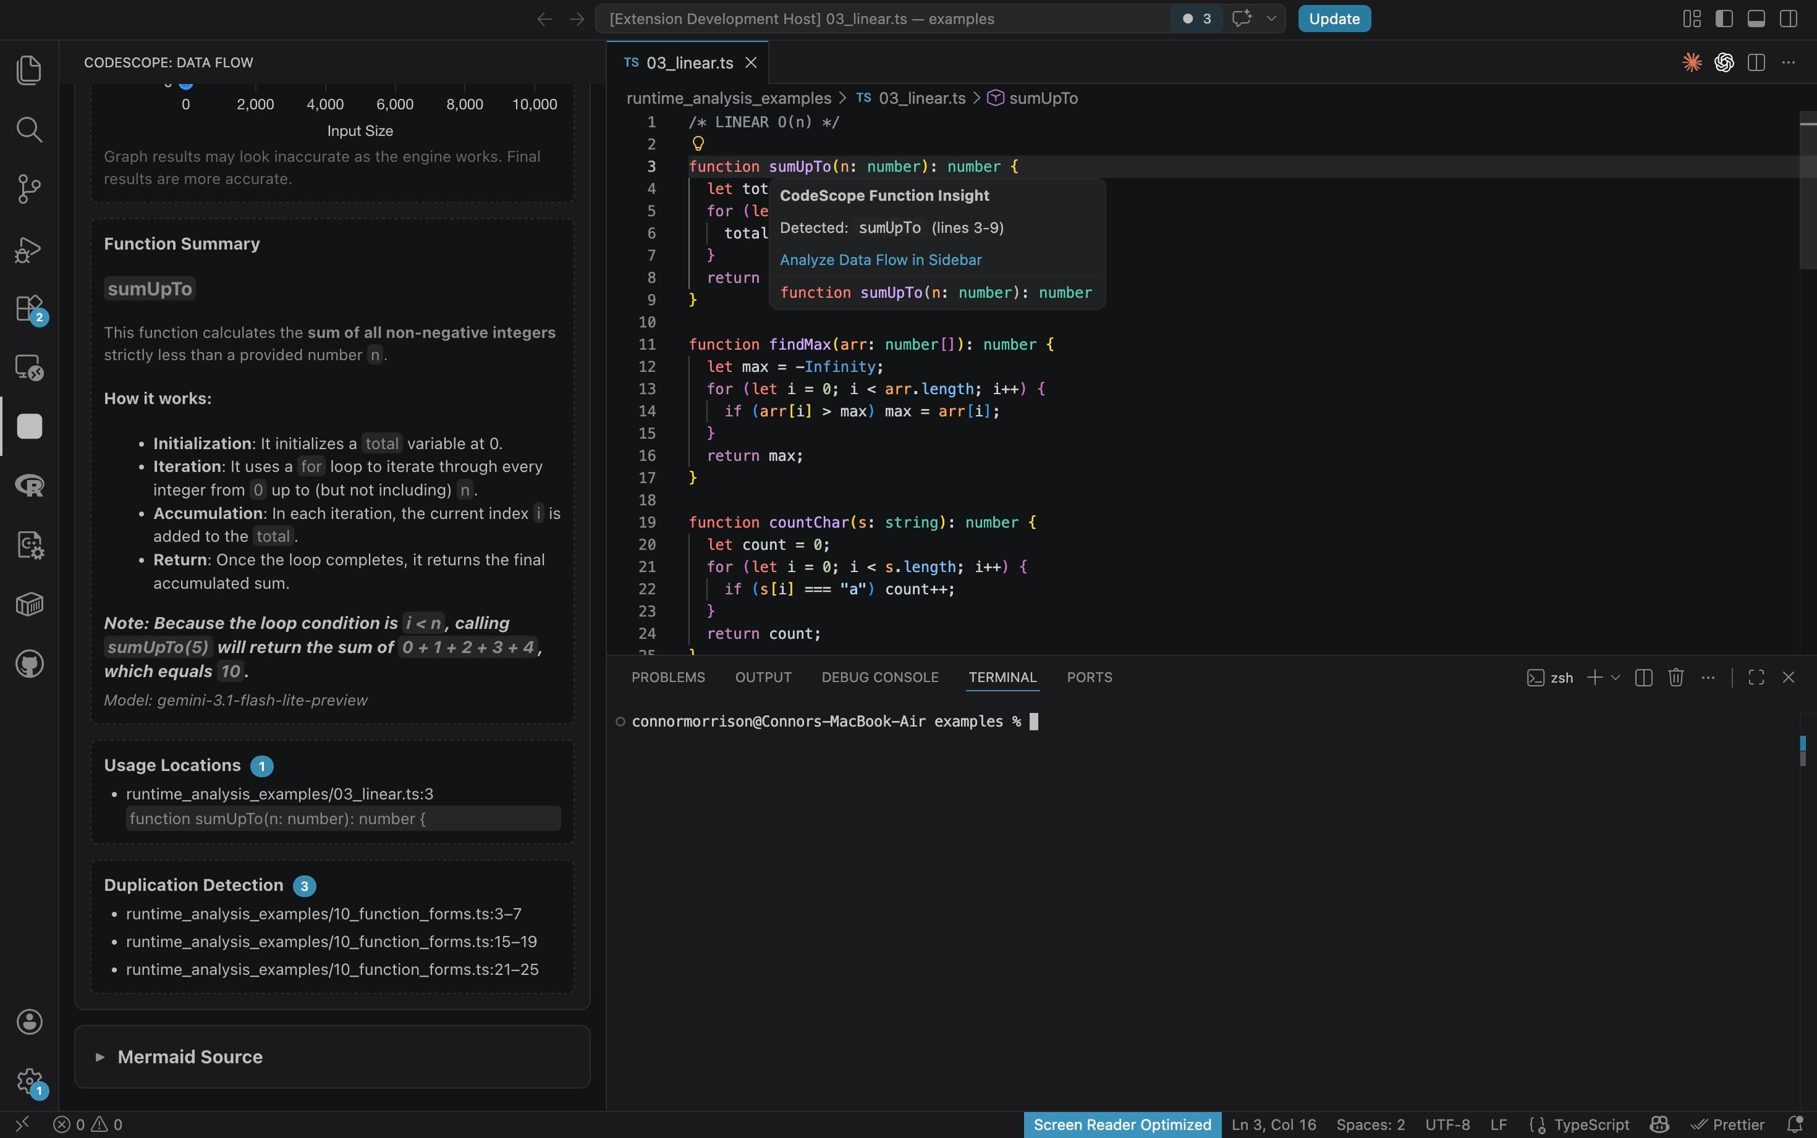Screen dimensions: 1817x1138
Task: Click the blue data point on the graph
Action: pos(186,85)
